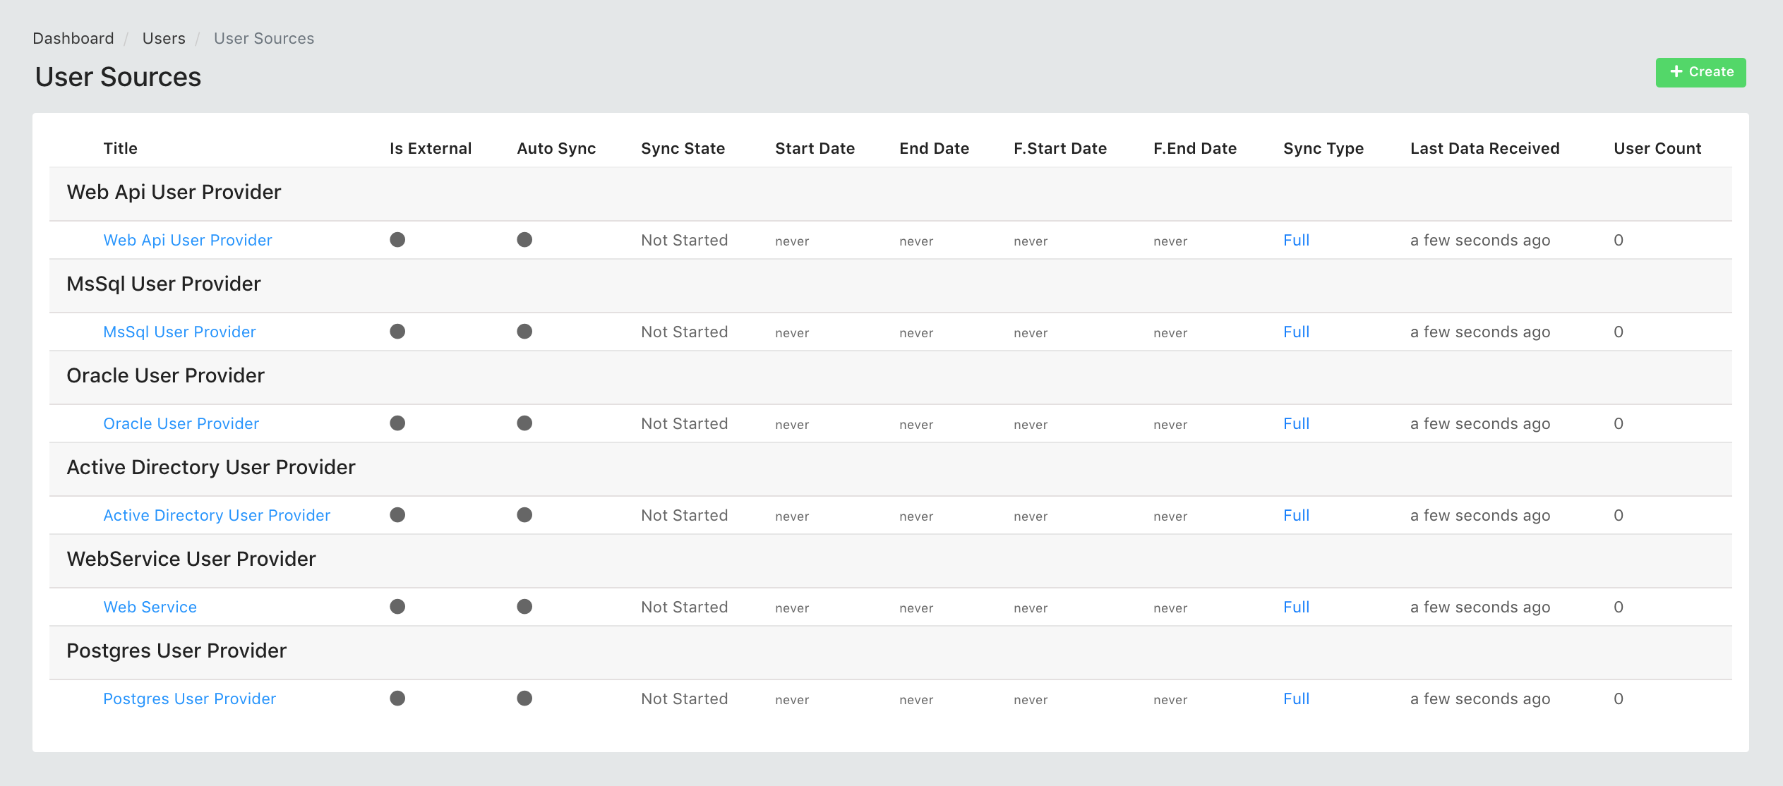
Task: Click Full sync type for Web Service row
Action: 1296,607
